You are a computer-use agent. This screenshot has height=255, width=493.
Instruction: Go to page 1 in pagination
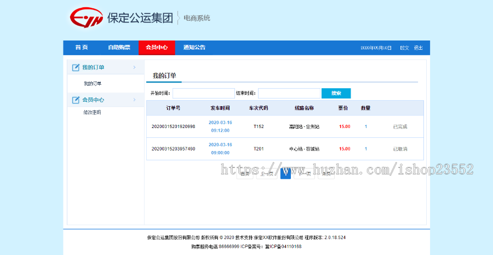coord(285,173)
